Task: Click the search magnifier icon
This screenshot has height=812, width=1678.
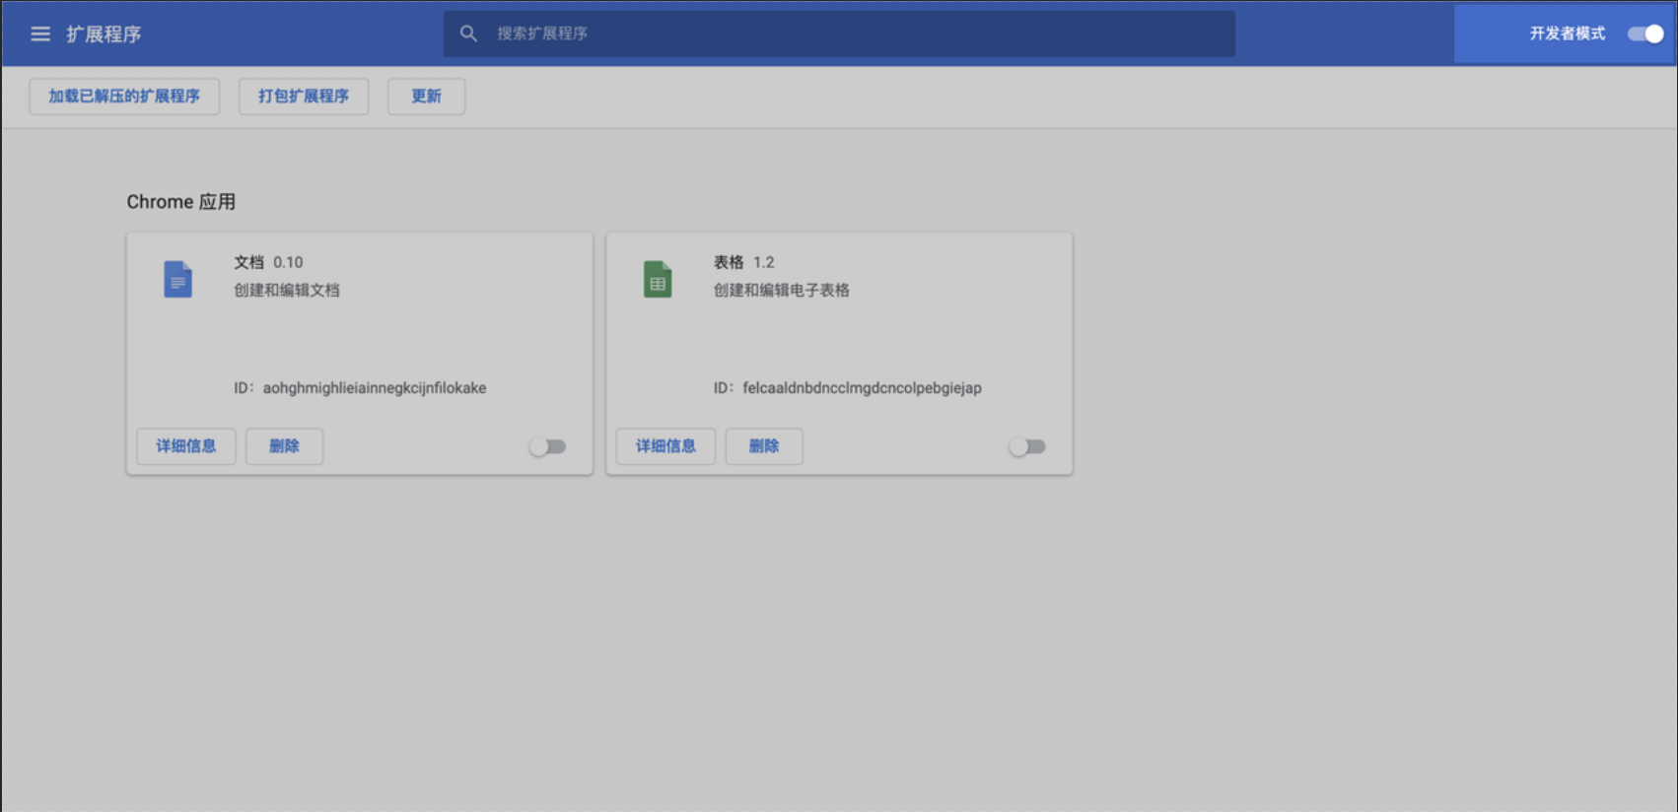Action: (468, 34)
